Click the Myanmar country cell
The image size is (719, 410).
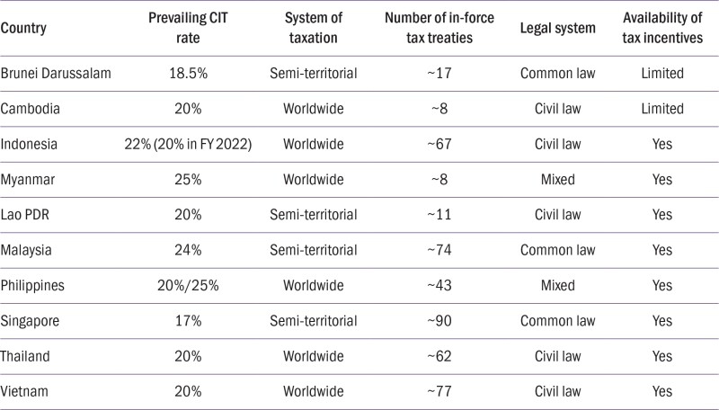coord(30,179)
